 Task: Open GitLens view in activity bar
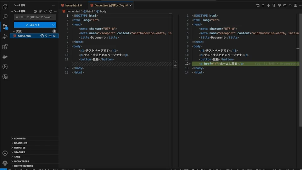coord(5,67)
